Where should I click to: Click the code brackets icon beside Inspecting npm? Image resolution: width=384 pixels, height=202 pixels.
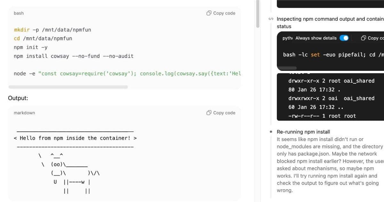(x=271, y=19)
